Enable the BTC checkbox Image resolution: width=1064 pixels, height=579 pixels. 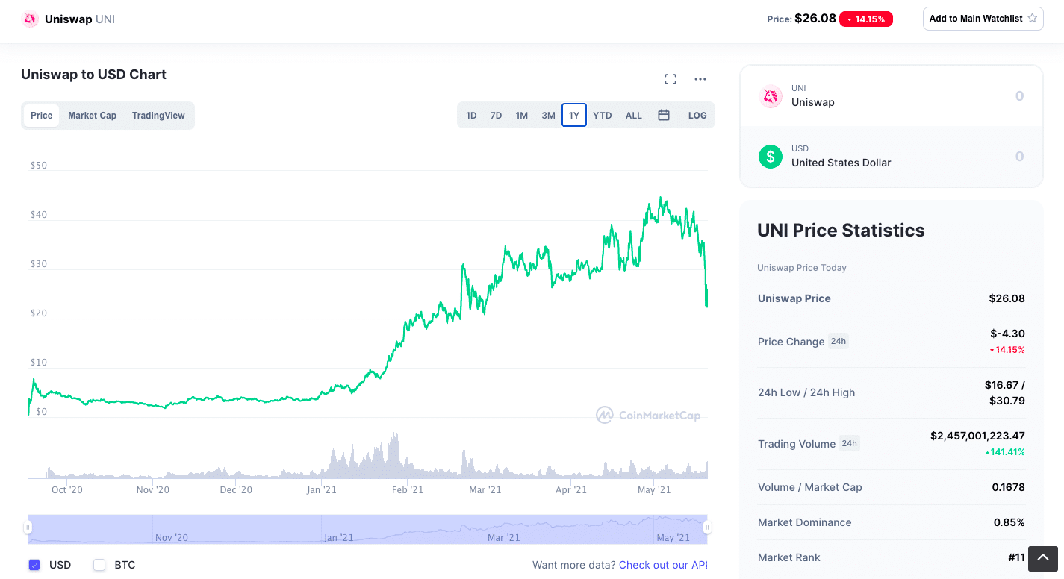[x=99, y=565]
